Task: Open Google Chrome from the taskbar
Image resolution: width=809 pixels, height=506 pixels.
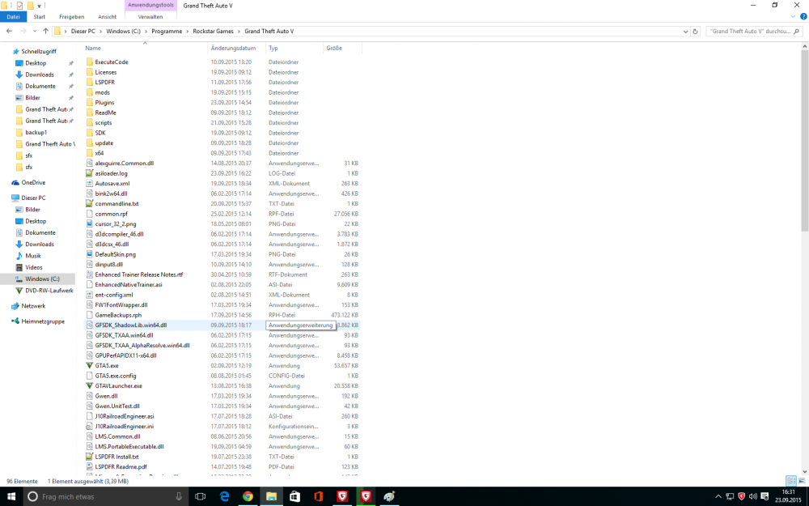Action: pyautogui.click(x=248, y=496)
